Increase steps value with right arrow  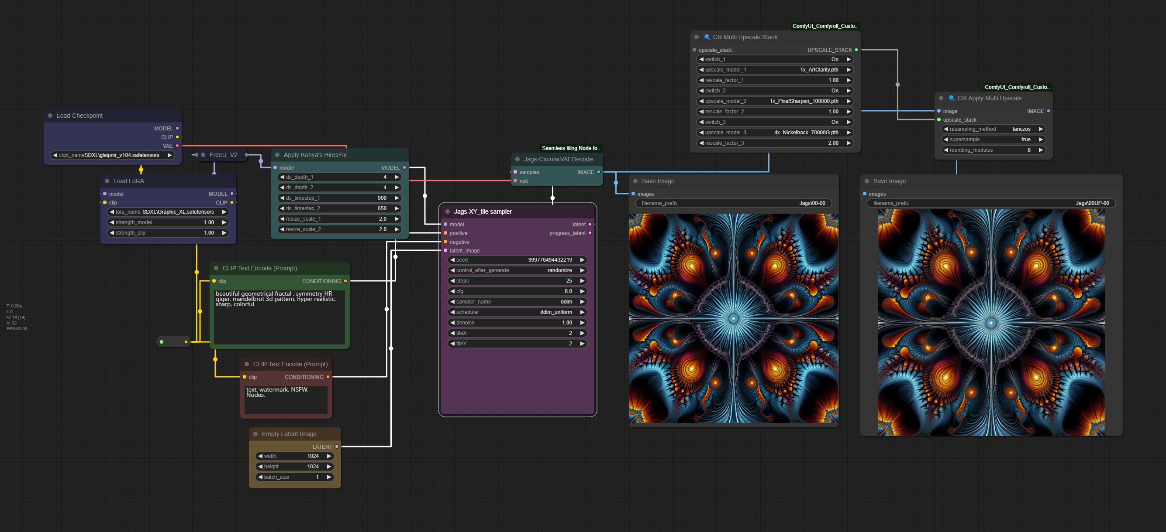point(582,281)
